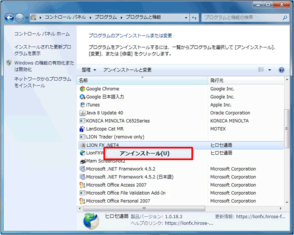Click the Forward navigation arrow button
The width and height of the screenshot is (294, 235).
(19, 18)
